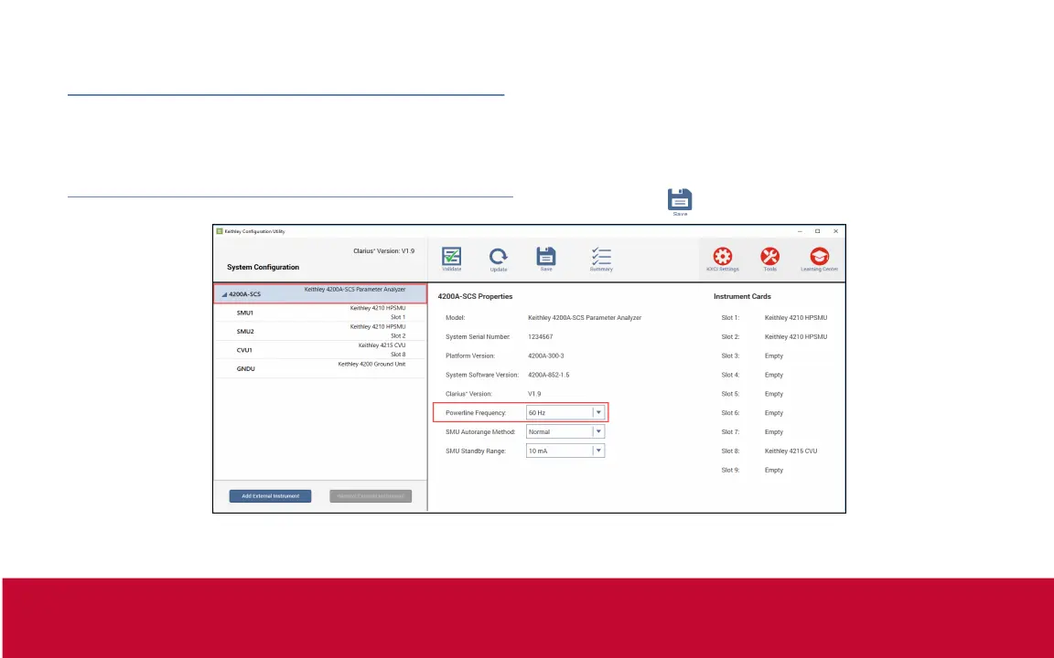Click the greyed Remove External Instrument button

tap(371, 496)
